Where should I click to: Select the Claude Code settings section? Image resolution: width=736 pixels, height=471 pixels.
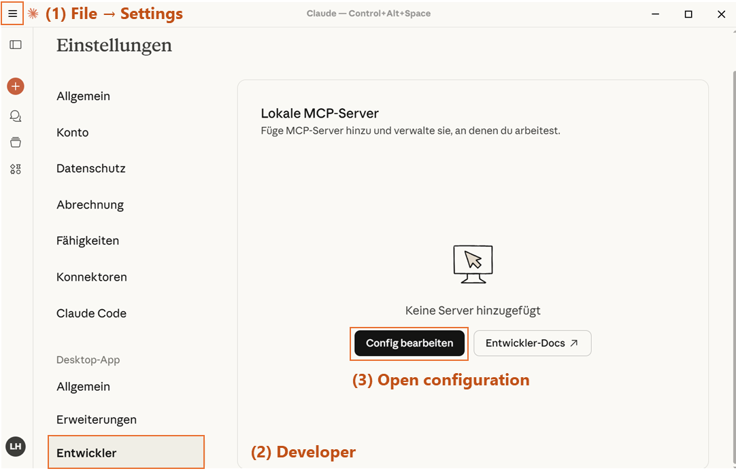click(91, 313)
